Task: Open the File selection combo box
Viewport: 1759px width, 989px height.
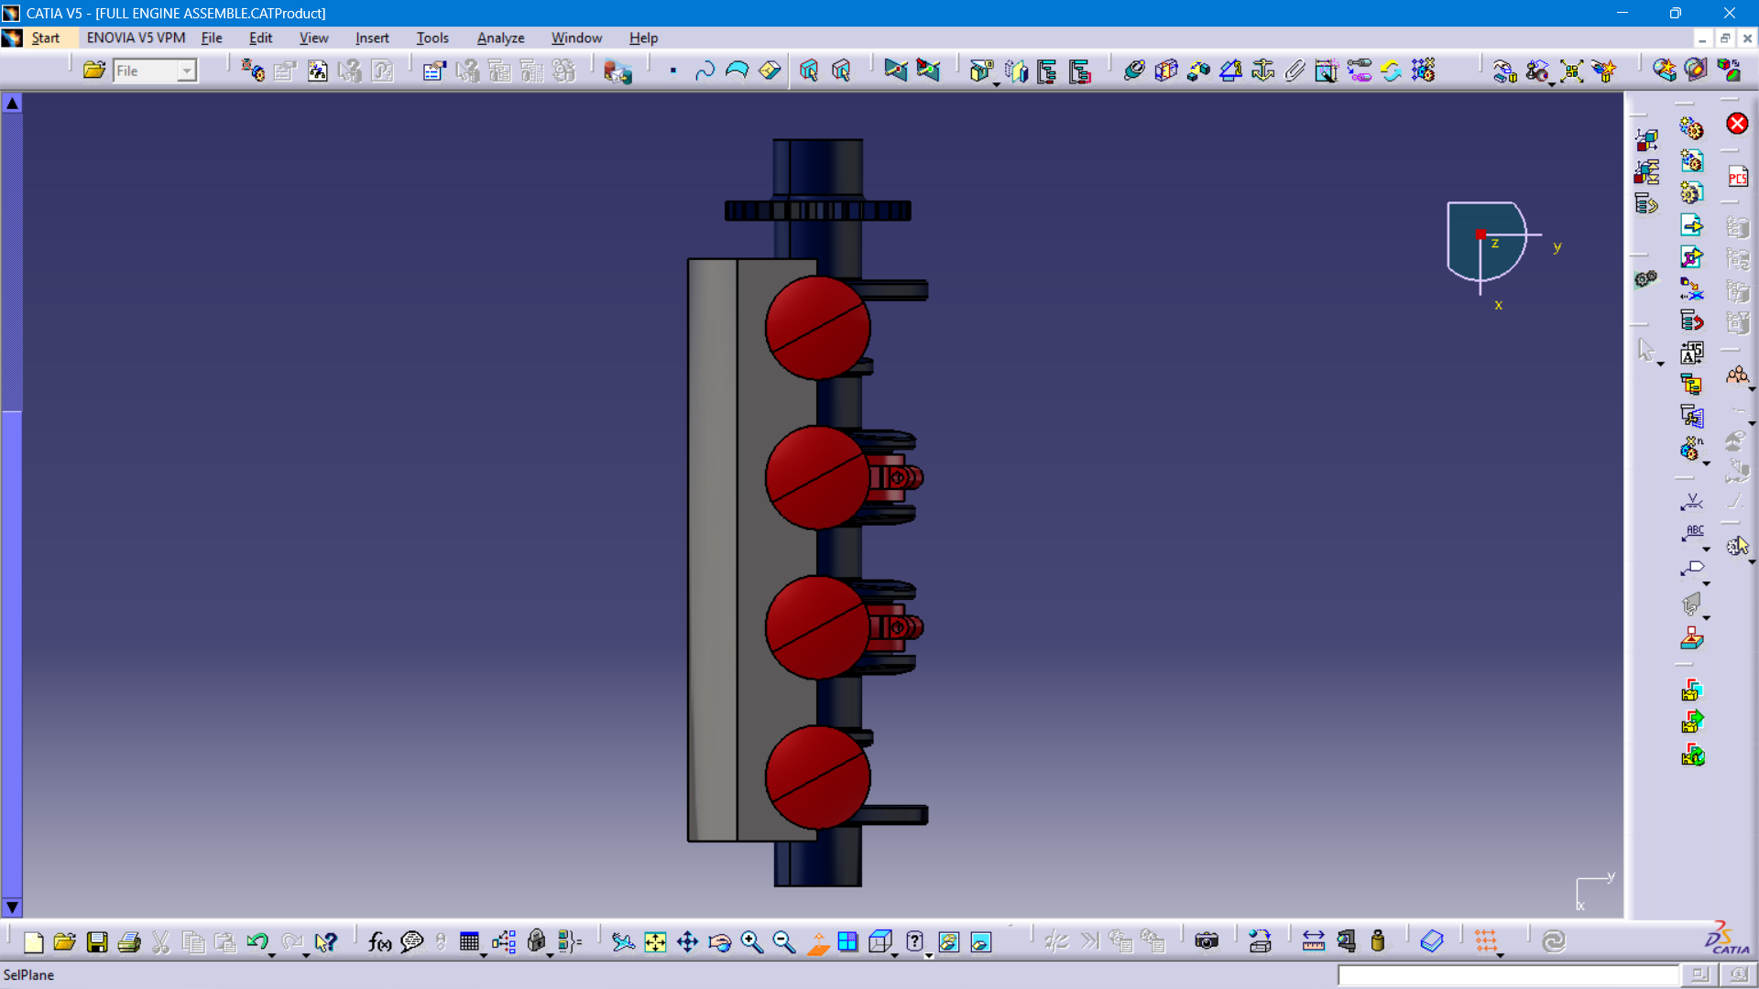Action: click(x=155, y=71)
